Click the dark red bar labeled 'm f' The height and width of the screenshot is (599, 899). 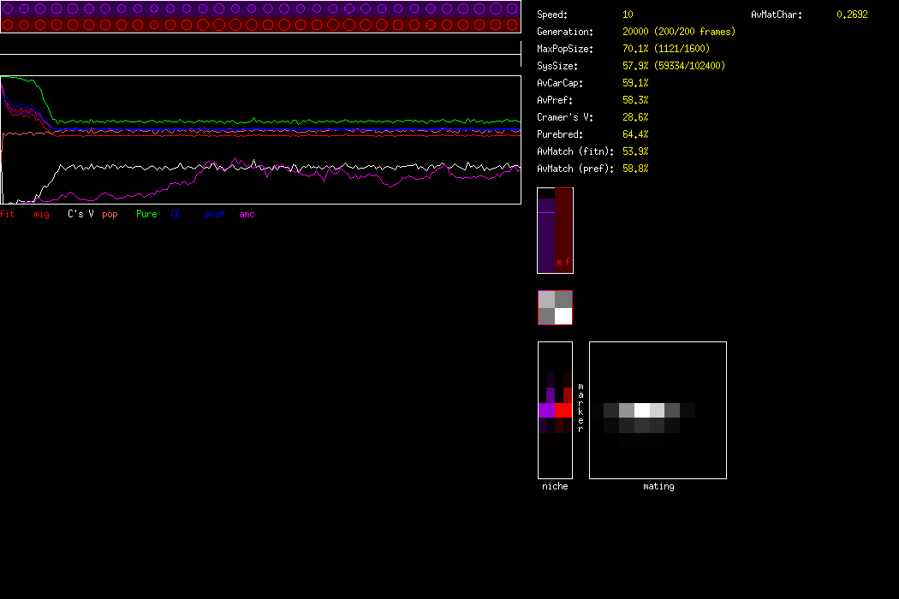[x=563, y=231]
